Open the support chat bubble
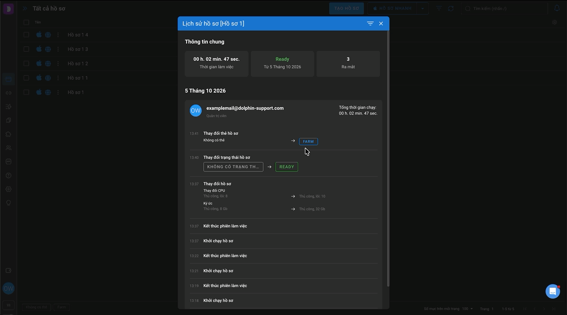567x315 pixels. coord(552,291)
